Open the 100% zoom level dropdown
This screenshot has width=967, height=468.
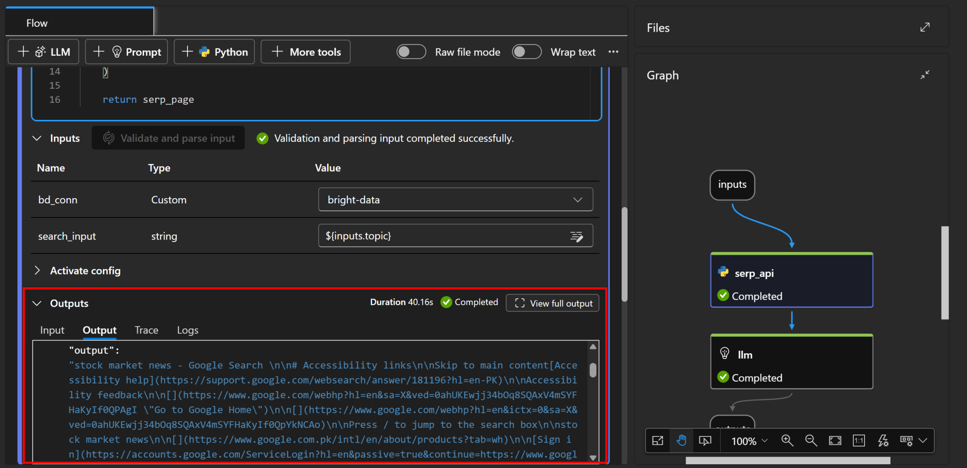pyautogui.click(x=749, y=441)
